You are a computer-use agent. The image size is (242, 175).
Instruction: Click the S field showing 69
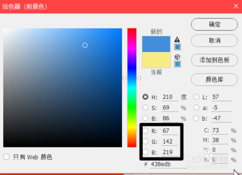click(170, 108)
